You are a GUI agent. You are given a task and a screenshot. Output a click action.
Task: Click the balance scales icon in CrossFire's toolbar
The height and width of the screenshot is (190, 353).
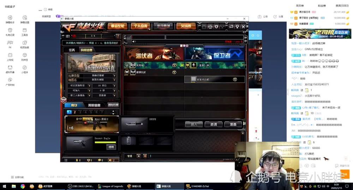pyautogui.click(x=210, y=26)
